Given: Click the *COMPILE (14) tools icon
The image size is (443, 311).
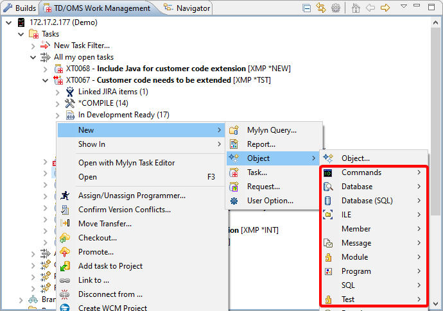Looking at the screenshot, I should tap(70, 103).
